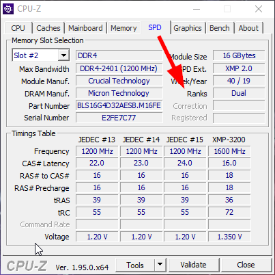
Task: Minimize the CPU-Z window
Action: pyautogui.click(x=197, y=9)
